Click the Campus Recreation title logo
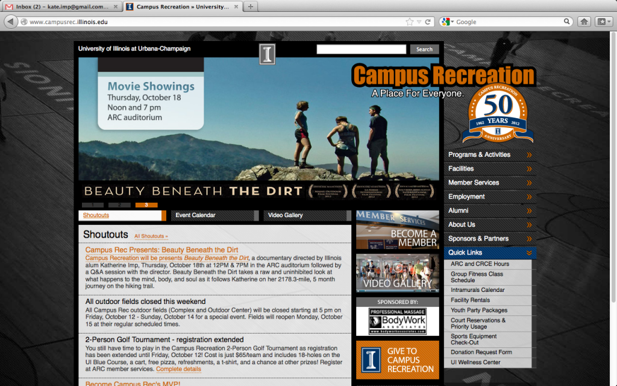 (444, 75)
